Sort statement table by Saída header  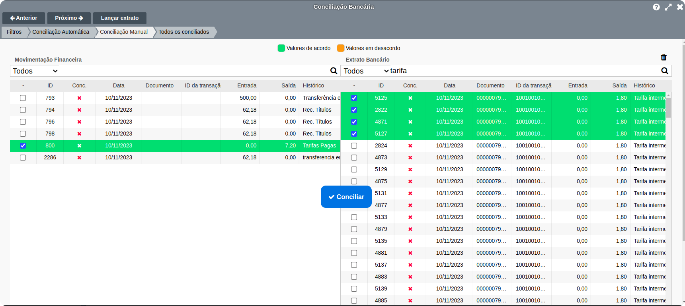tap(619, 85)
